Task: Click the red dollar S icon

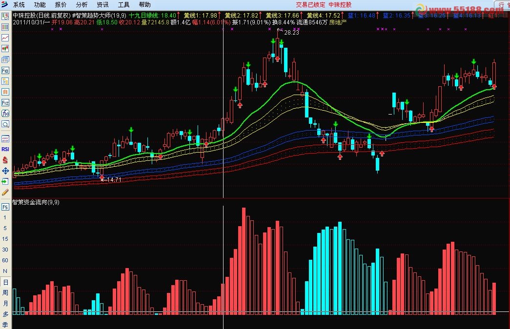Action: tap(5, 160)
